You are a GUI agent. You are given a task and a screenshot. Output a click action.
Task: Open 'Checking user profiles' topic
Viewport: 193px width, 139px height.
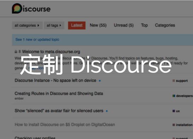tap(35, 138)
